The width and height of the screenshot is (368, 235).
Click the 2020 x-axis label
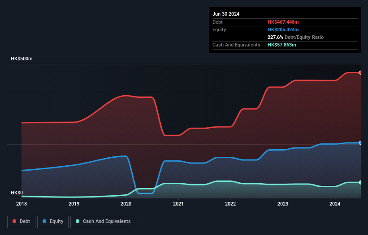click(x=126, y=204)
